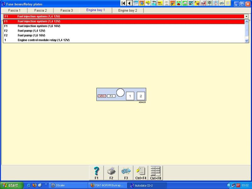Open the Engine bay 2 tab

128,10
